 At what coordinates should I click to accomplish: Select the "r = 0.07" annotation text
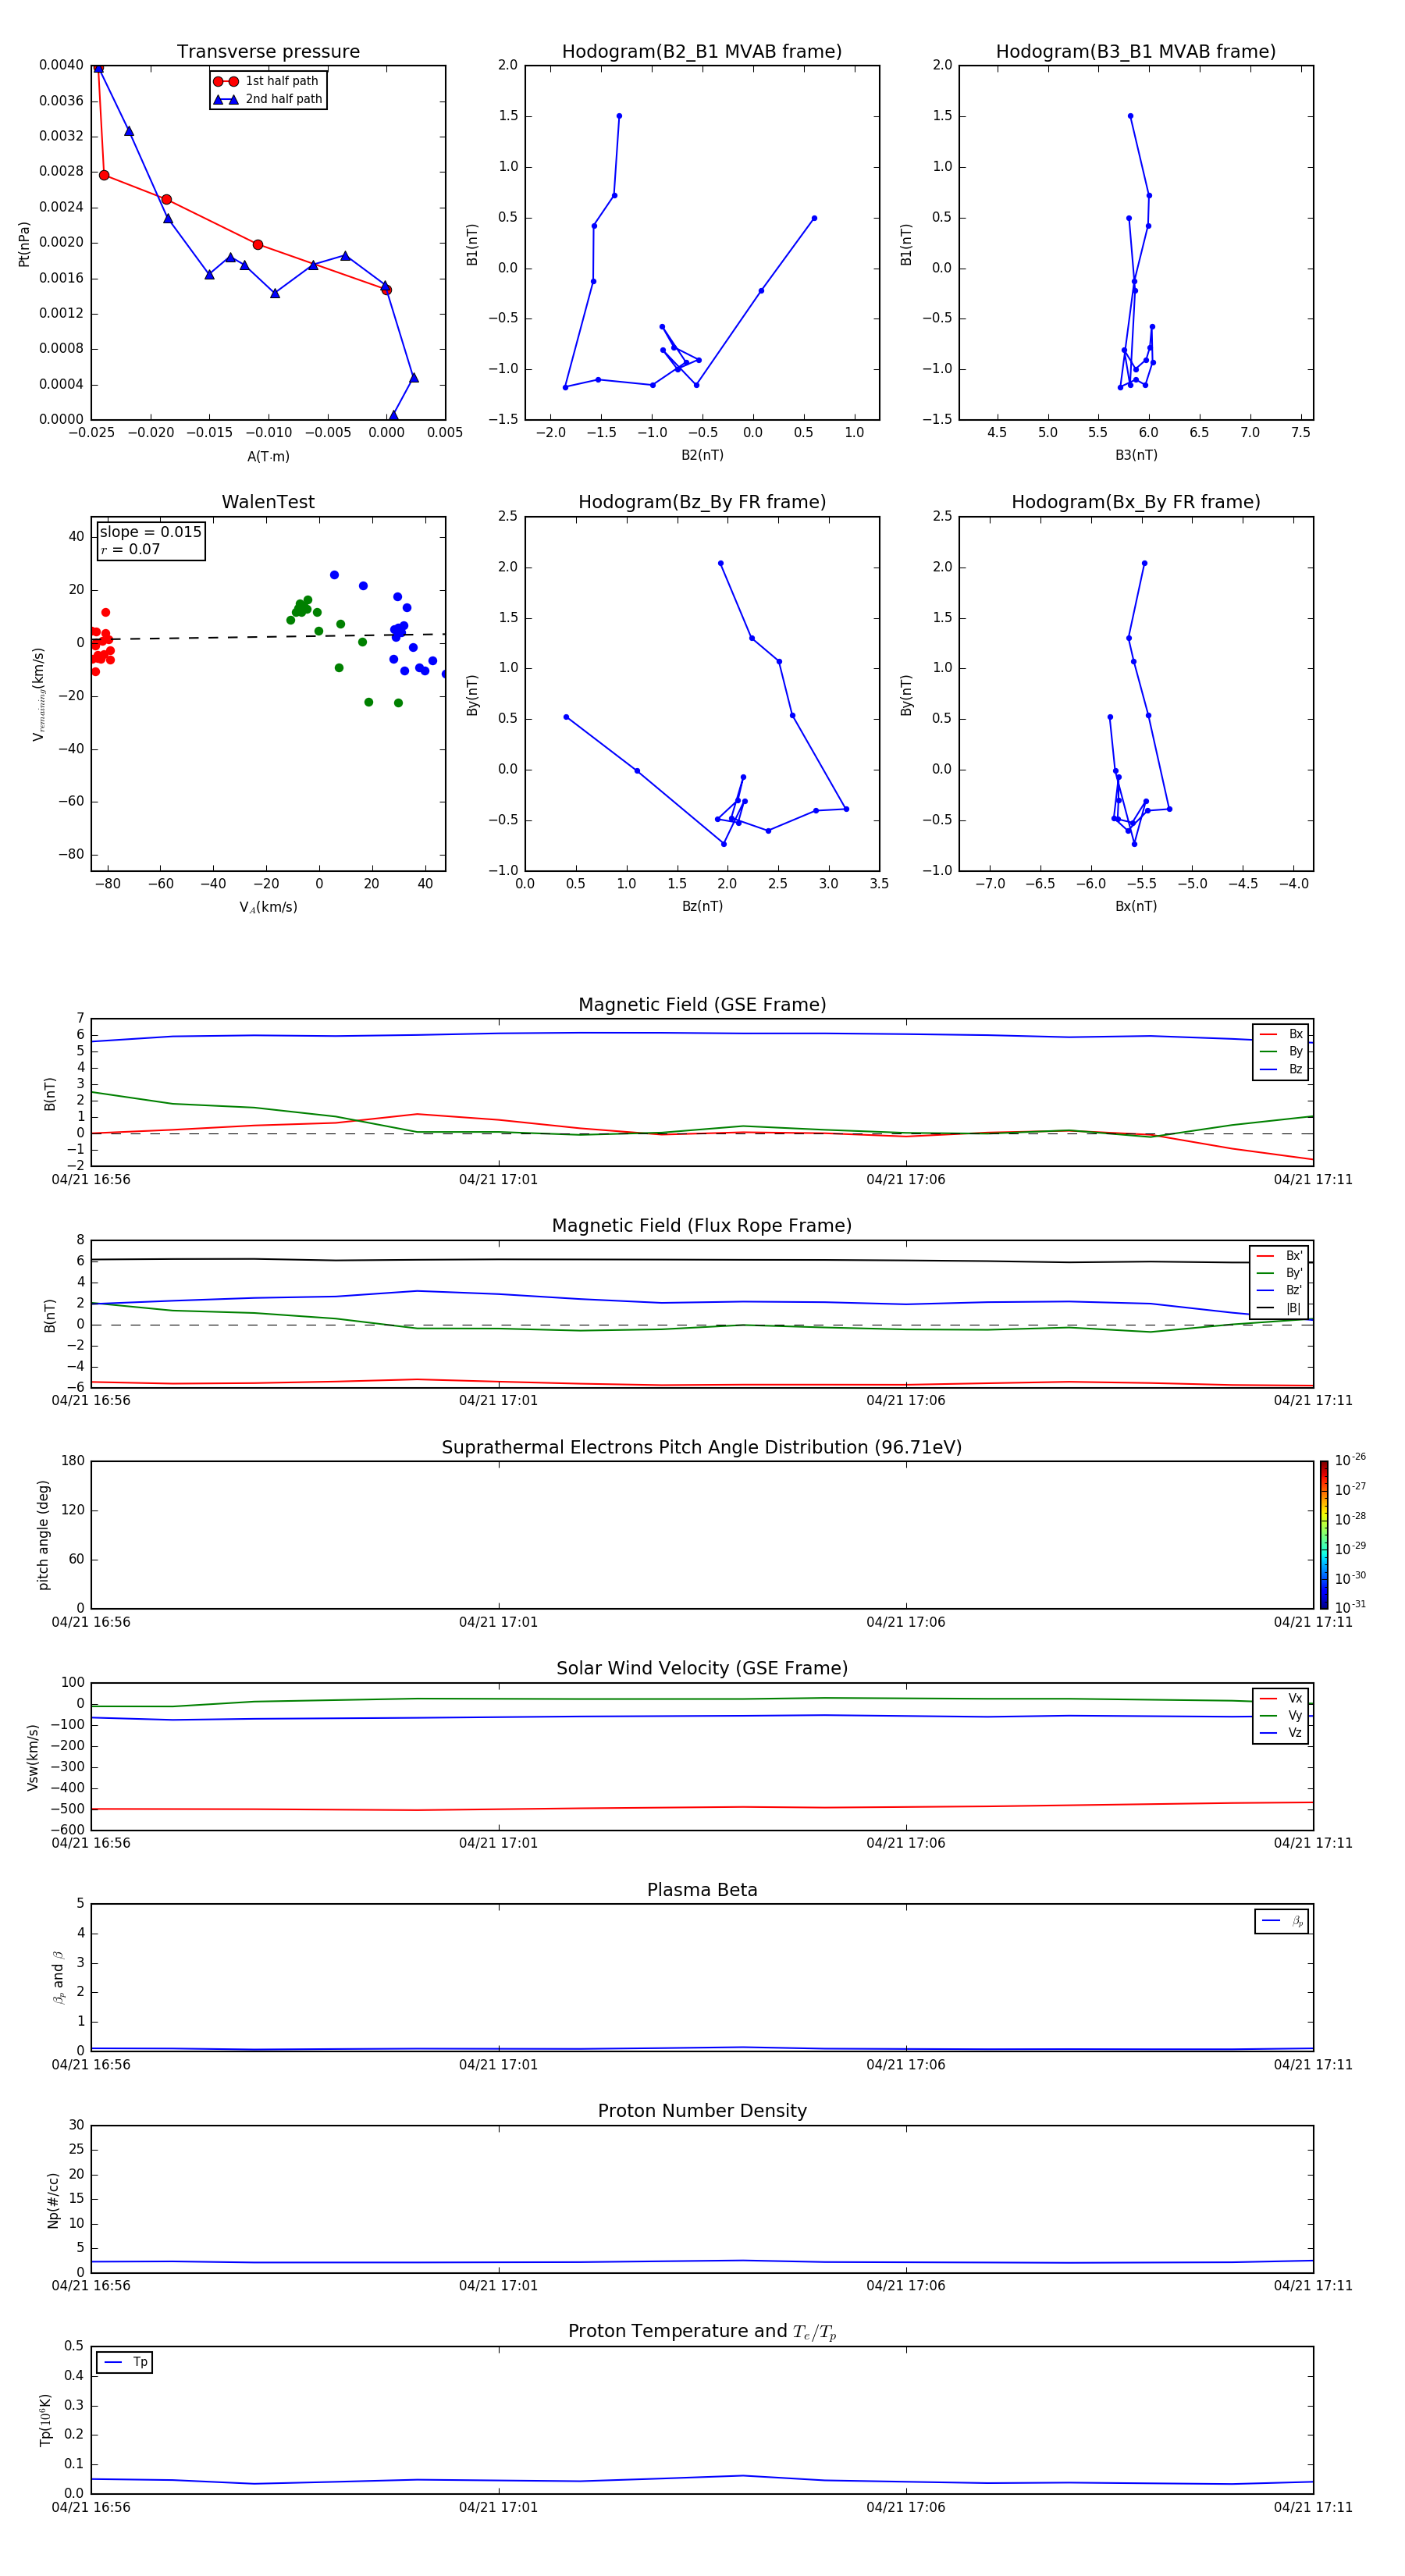pyautogui.click(x=130, y=549)
